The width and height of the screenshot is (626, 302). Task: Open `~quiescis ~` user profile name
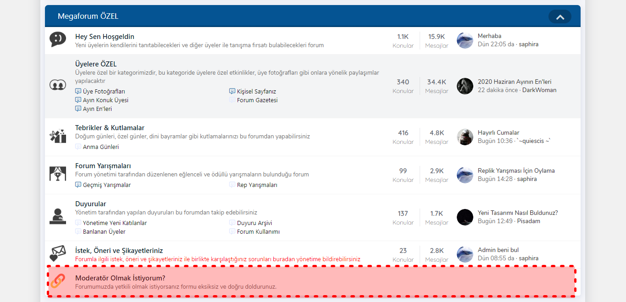[x=533, y=141]
